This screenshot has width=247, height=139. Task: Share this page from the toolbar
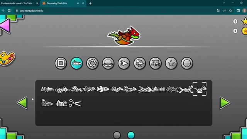224,10
